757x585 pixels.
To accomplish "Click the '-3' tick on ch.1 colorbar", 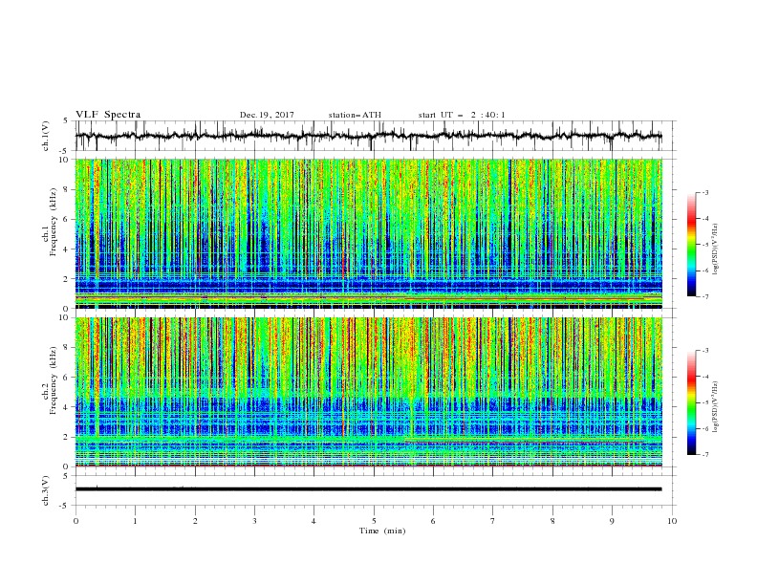I will click(705, 192).
